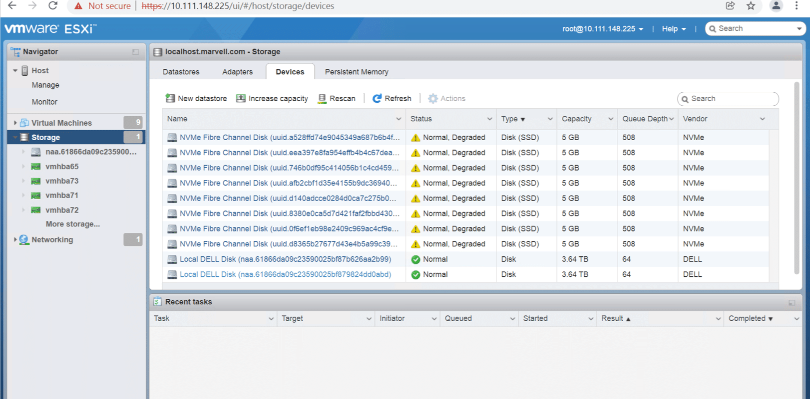Expand the Virtual Machines tree node
The width and height of the screenshot is (810, 399).
[x=15, y=123]
